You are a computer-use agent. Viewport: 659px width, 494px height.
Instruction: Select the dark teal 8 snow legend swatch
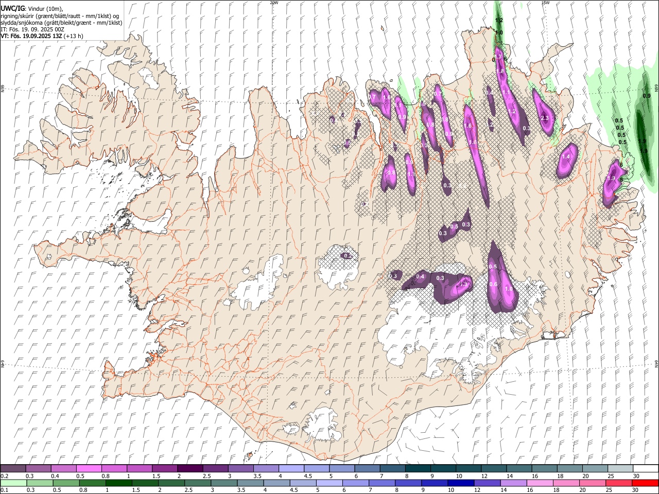(418, 468)
